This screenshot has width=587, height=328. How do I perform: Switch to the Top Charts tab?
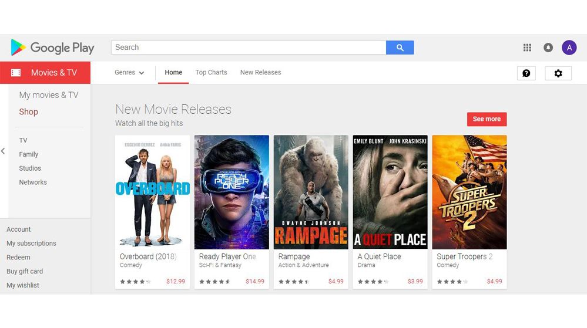tap(211, 73)
